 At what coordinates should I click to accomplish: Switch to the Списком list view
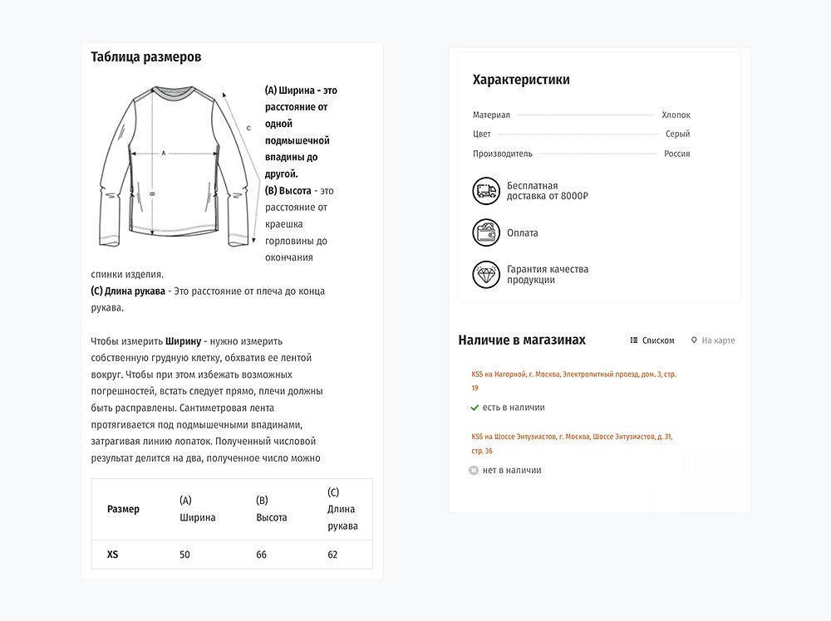(658, 340)
